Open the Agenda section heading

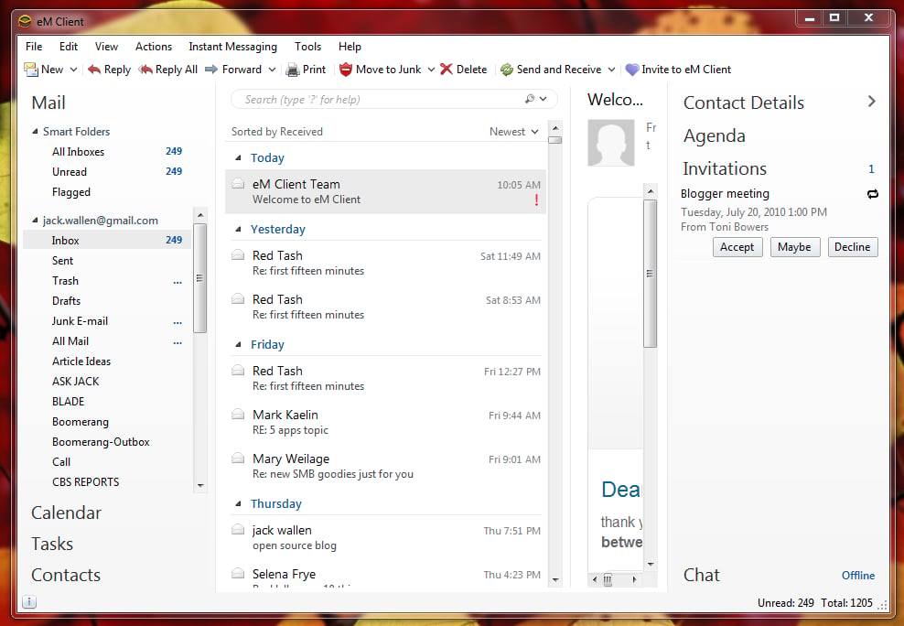pyautogui.click(x=715, y=136)
